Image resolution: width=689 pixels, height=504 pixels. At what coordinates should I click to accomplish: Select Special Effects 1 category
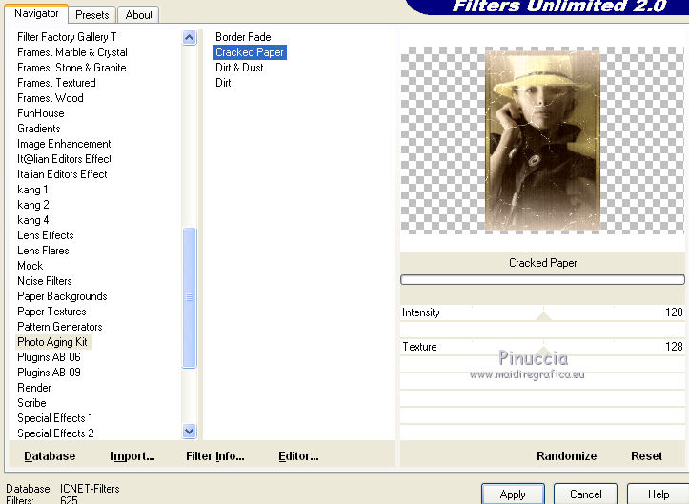point(55,418)
